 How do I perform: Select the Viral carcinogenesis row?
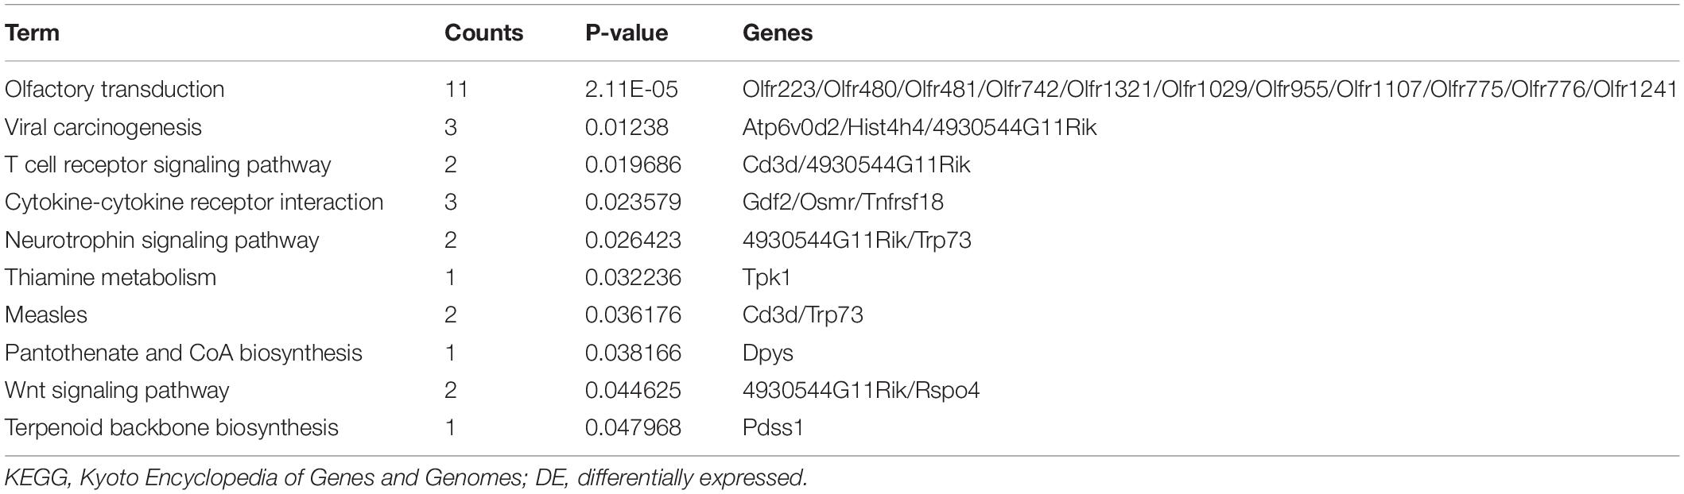(841, 127)
